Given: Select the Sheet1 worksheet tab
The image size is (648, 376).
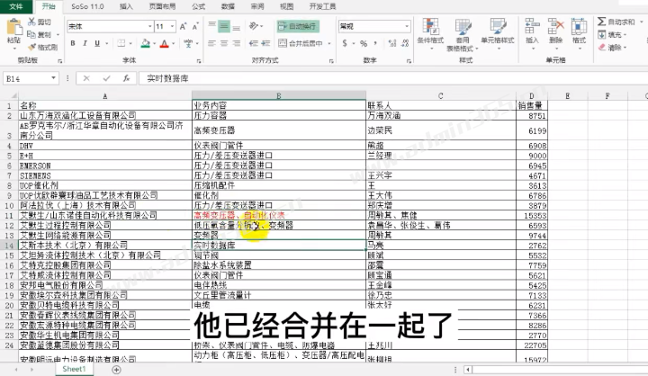Looking at the screenshot, I should (74, 369).
